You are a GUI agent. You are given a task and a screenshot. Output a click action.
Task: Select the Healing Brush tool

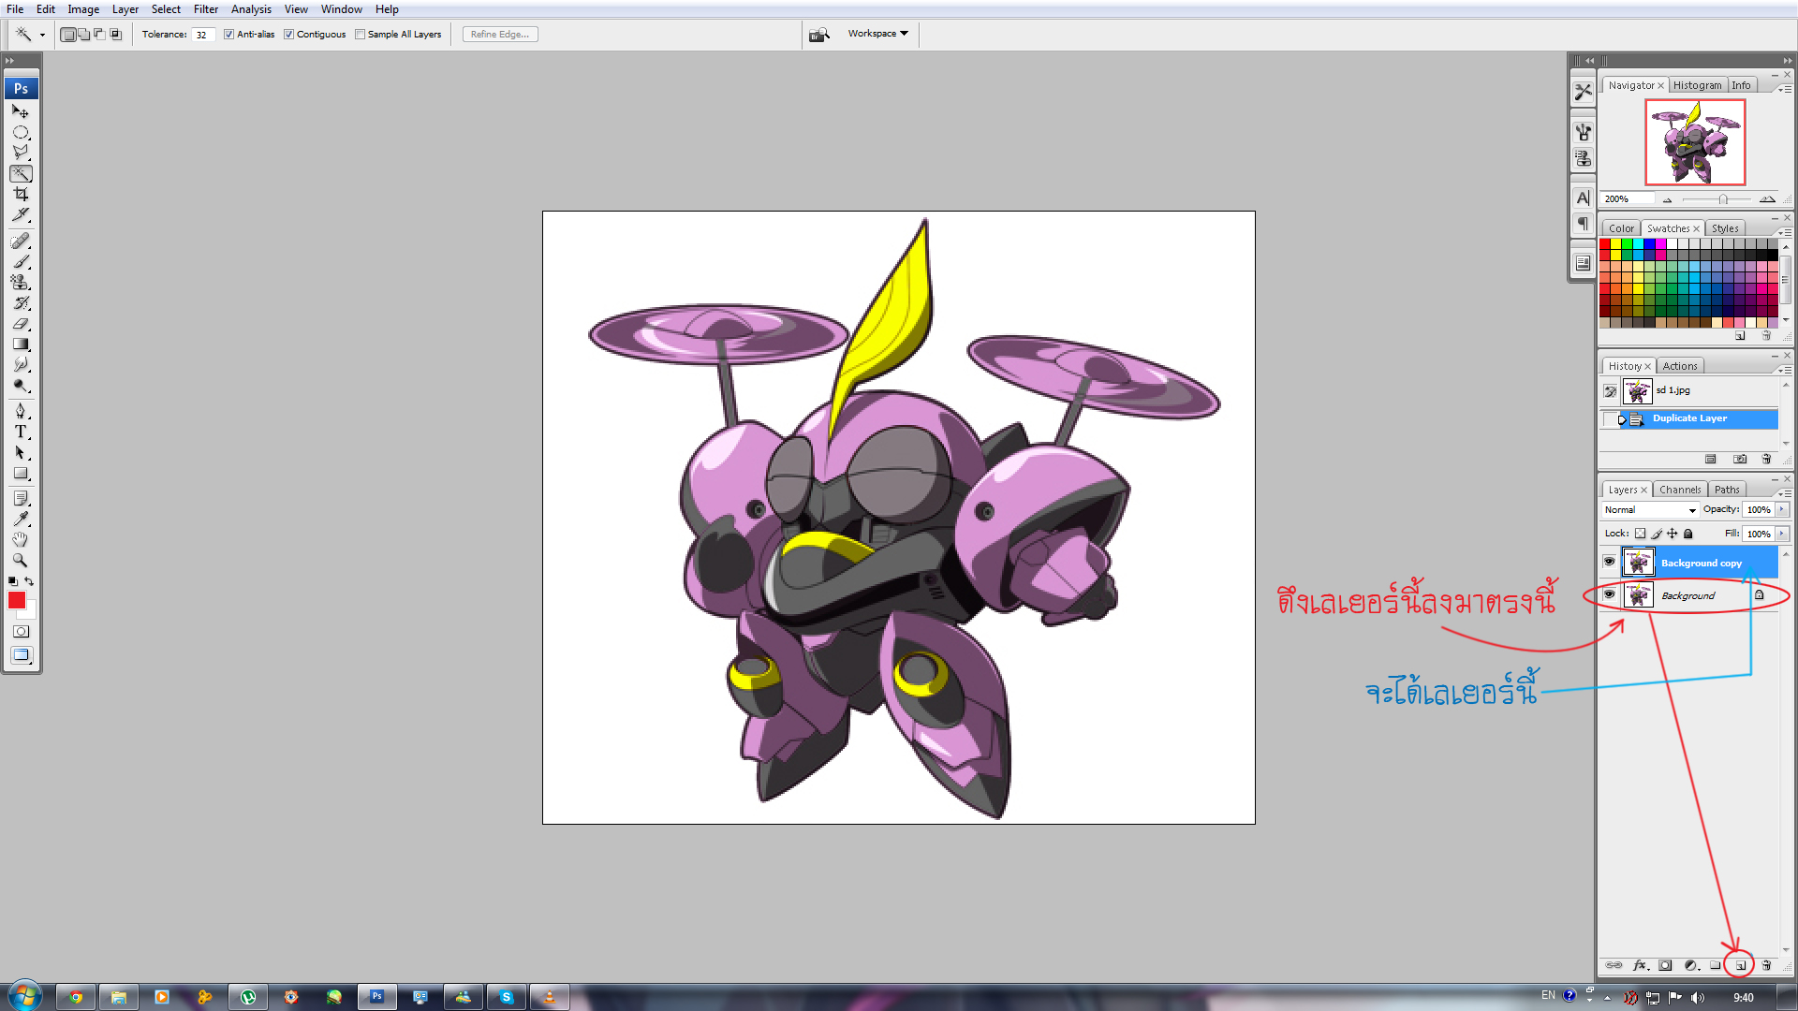pyautogui.click(x=21, y=241)
